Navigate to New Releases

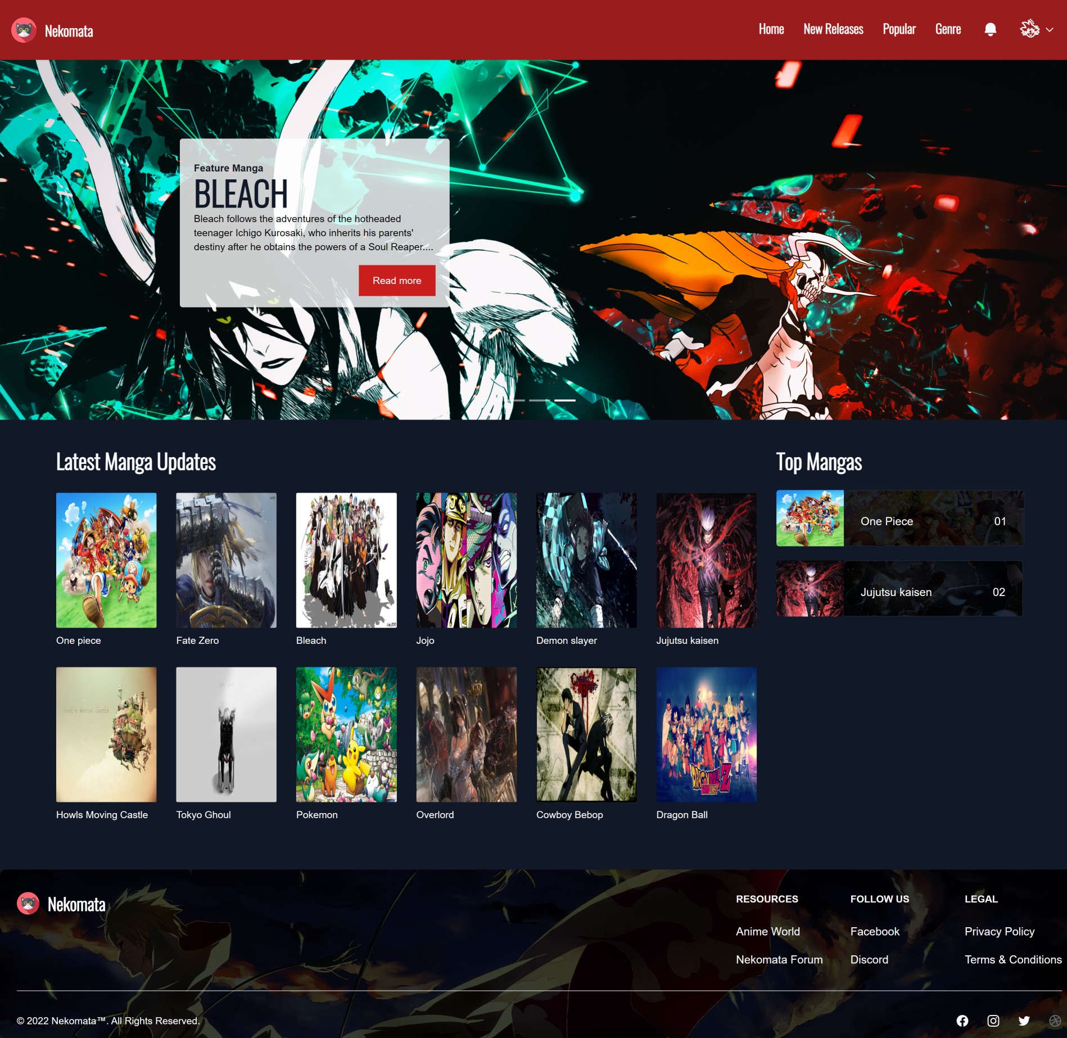point(833,29)
